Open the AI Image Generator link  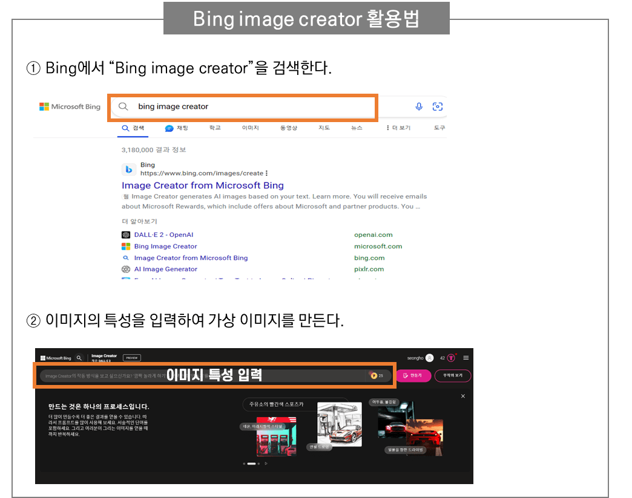tap(166, 269)
